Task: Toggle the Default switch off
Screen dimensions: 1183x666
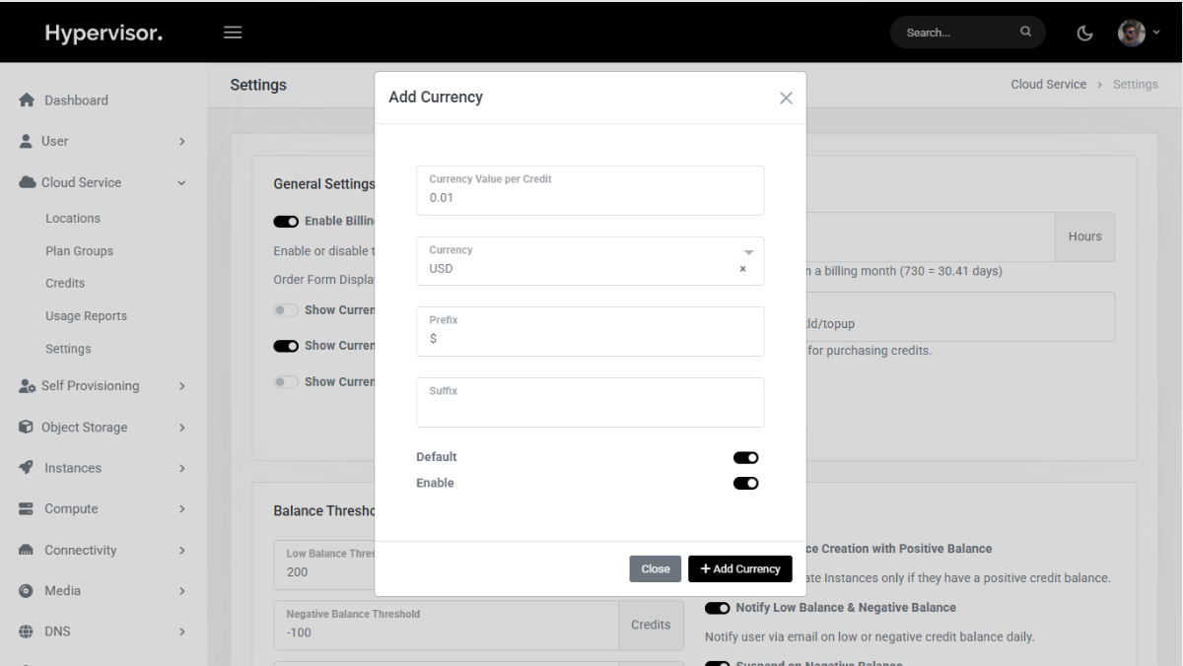Action: (x=745, y=457)
